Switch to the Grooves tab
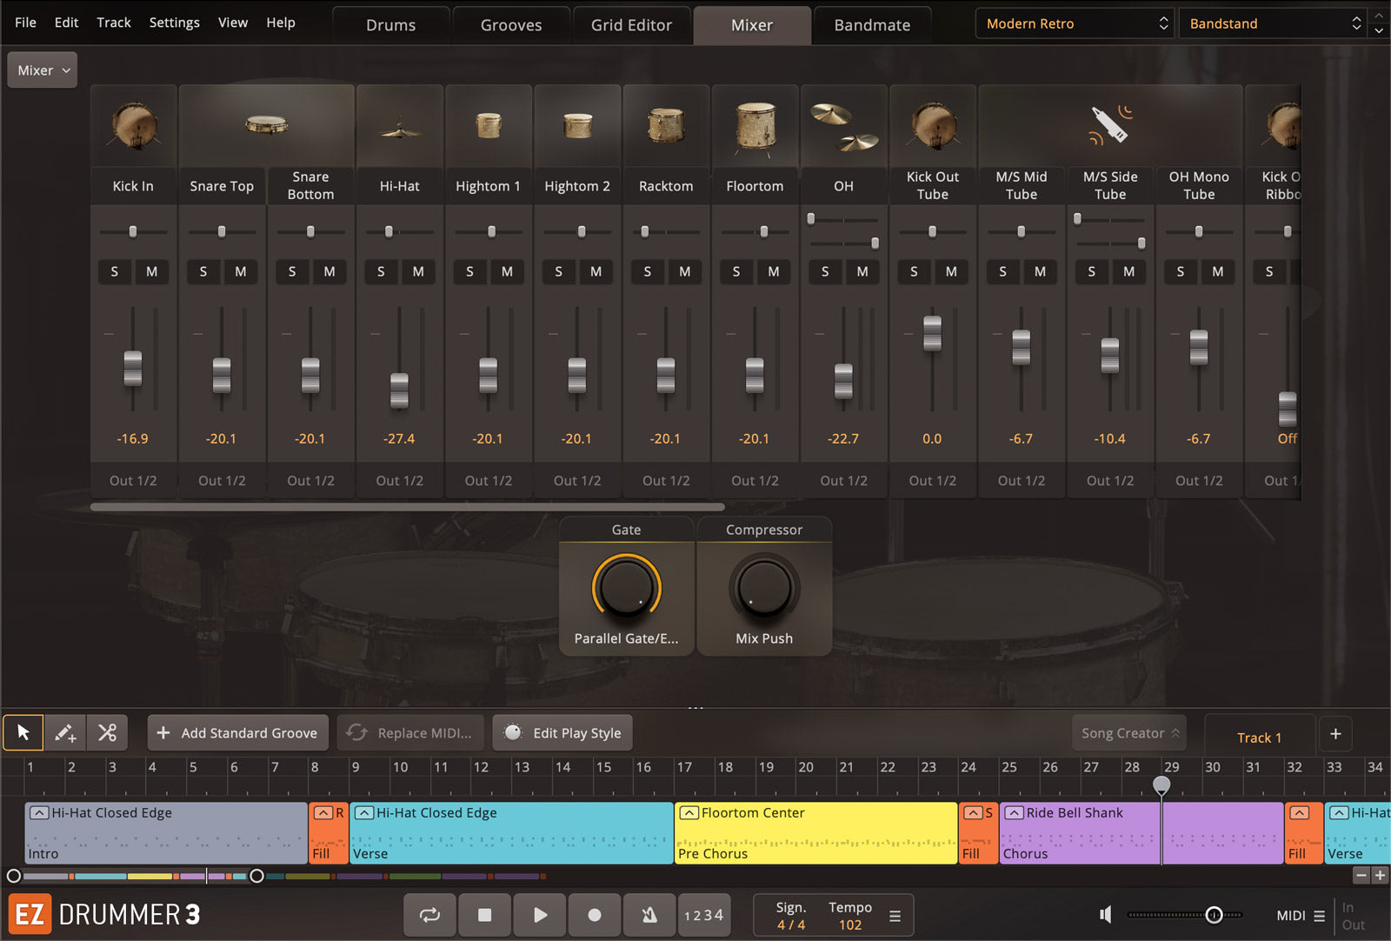Viewport: 1391px width, 941px height. click(x=511, y=25)
